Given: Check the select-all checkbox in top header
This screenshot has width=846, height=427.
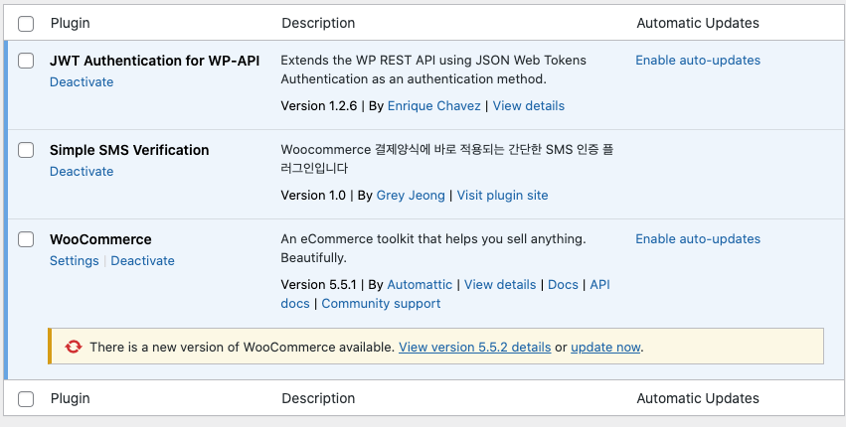Looking at the screenshot, I should click(26, 24).
